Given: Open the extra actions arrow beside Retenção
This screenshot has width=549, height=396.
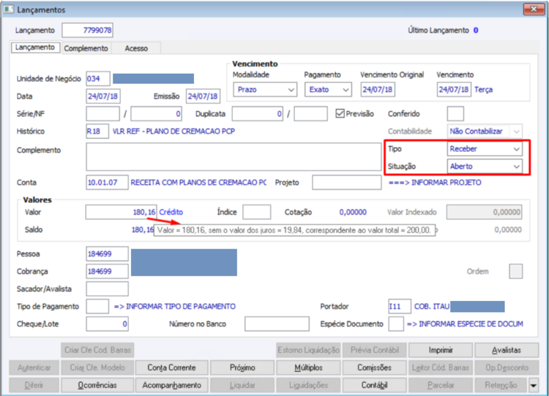Looking at the screenshot, I should pyautogui.click(x=533, y=386).
